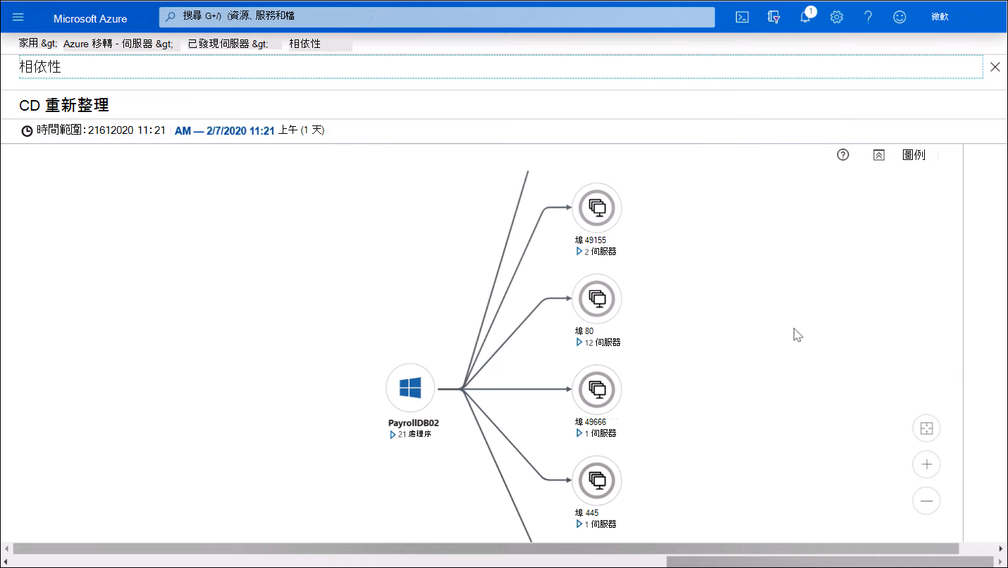Click the upper scrollbar right arrow

1001,548
